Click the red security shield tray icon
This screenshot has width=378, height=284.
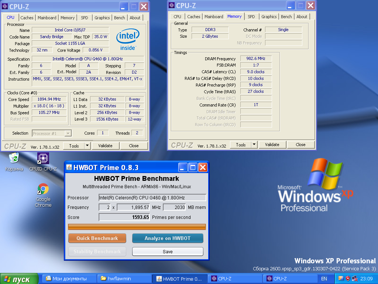(x=348, y=279)
